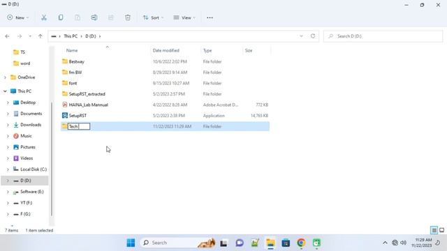
Task: Expand the Documents tree node
Action: click(x=8, y=114)
